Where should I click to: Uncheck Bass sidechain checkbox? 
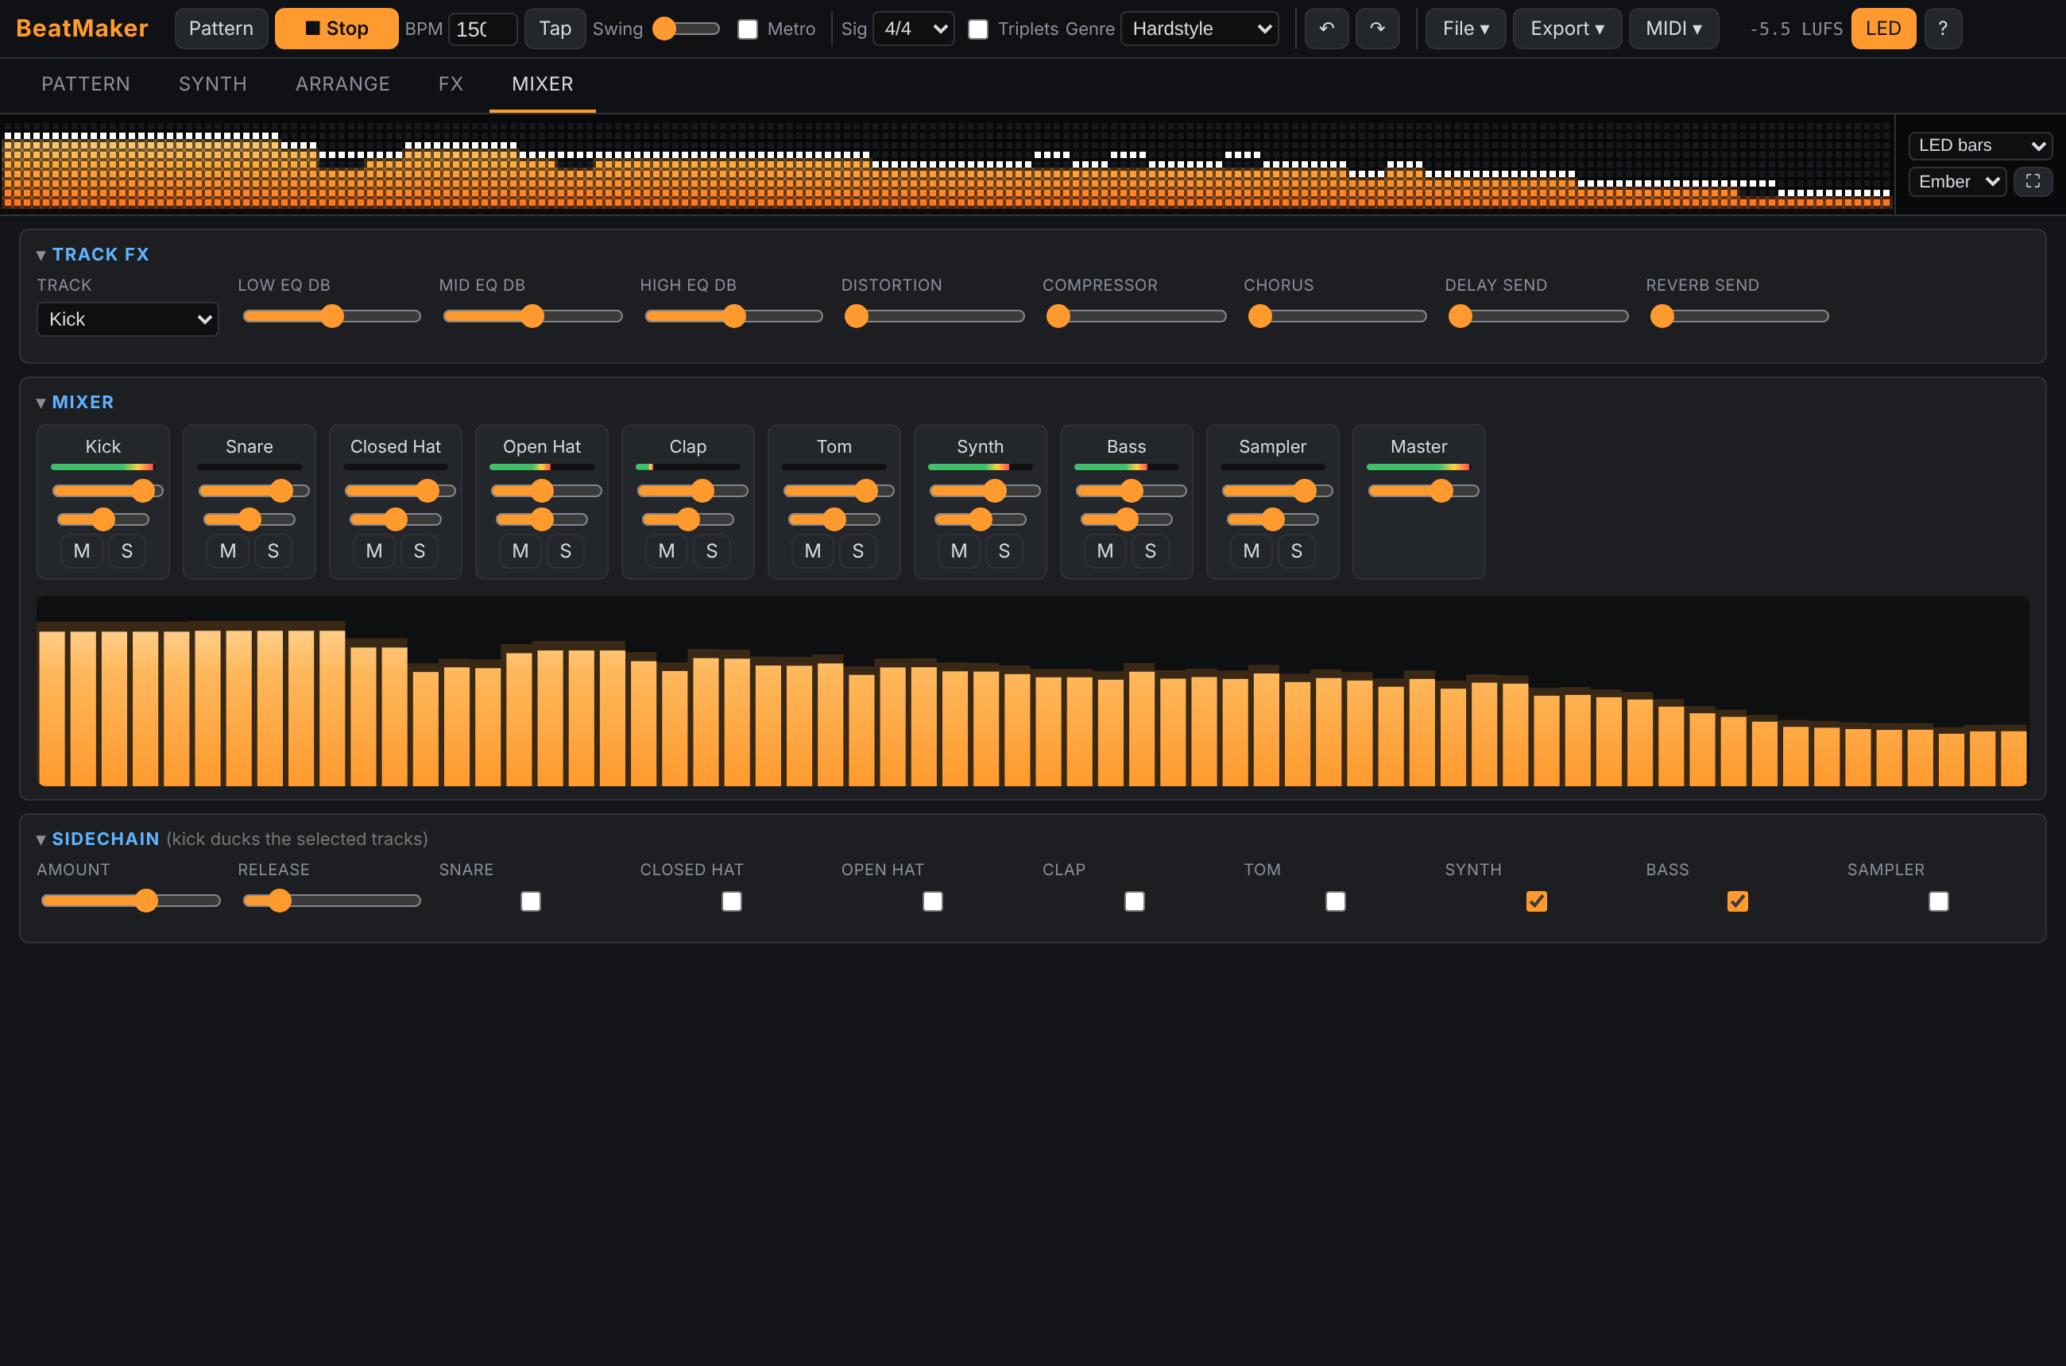click(x=1737, y=901)
